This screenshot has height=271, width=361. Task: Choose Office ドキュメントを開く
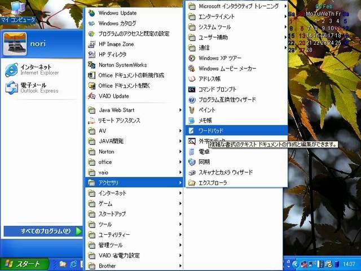pyautogui.click(x=134, y=86)
